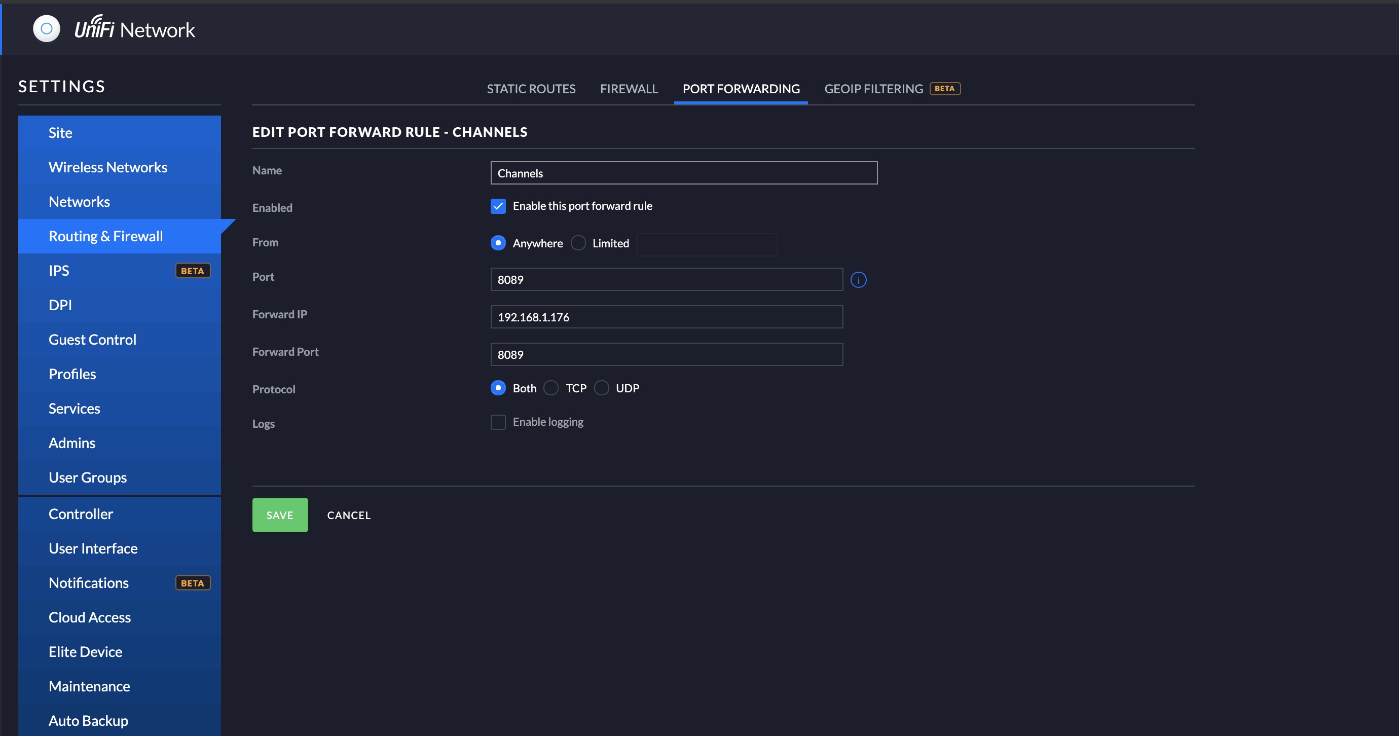Open Wireless Networks settings
The height and width of the screenshot is (736, 1399).
coord(107,167)
